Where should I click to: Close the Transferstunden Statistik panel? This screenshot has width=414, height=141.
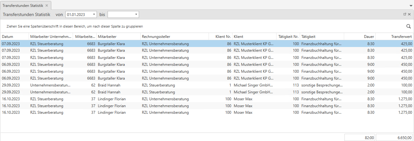(x=409, y=14)
